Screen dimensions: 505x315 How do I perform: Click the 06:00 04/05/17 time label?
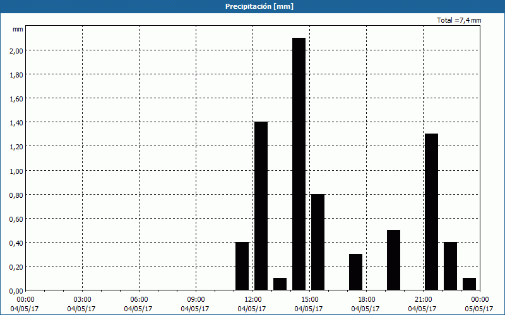138,304
